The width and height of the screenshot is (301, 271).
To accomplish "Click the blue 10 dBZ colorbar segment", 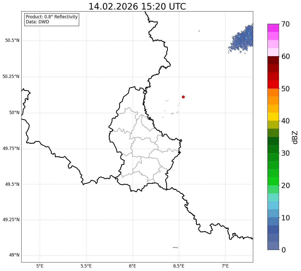I will click(273, 213).
